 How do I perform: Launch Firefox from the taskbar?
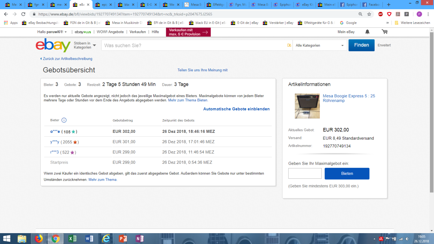[39, 239]
